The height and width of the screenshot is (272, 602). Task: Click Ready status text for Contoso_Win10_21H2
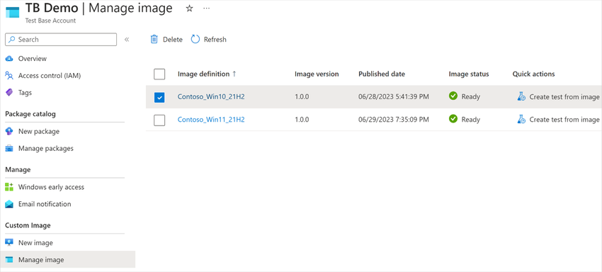(471, 97)
